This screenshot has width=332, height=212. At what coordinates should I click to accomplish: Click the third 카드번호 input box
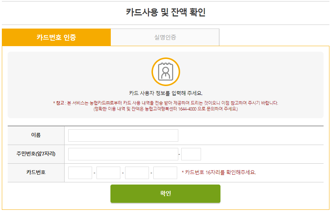136,172
